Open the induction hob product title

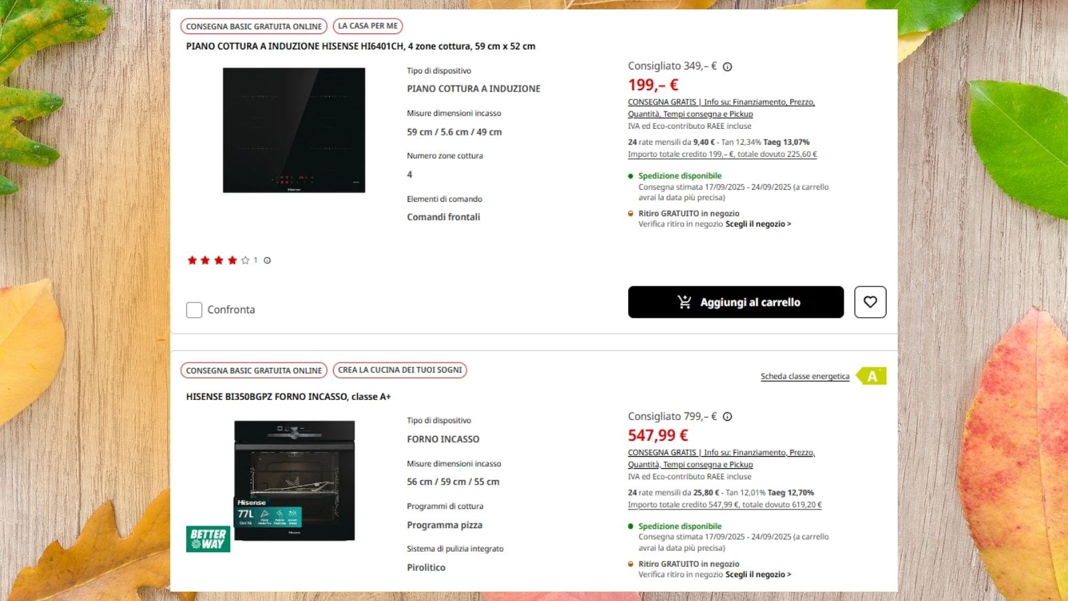[x=360, y=47]
